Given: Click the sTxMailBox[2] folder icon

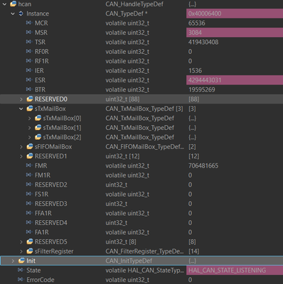Looking at the screenshot, I should [38, 137].
